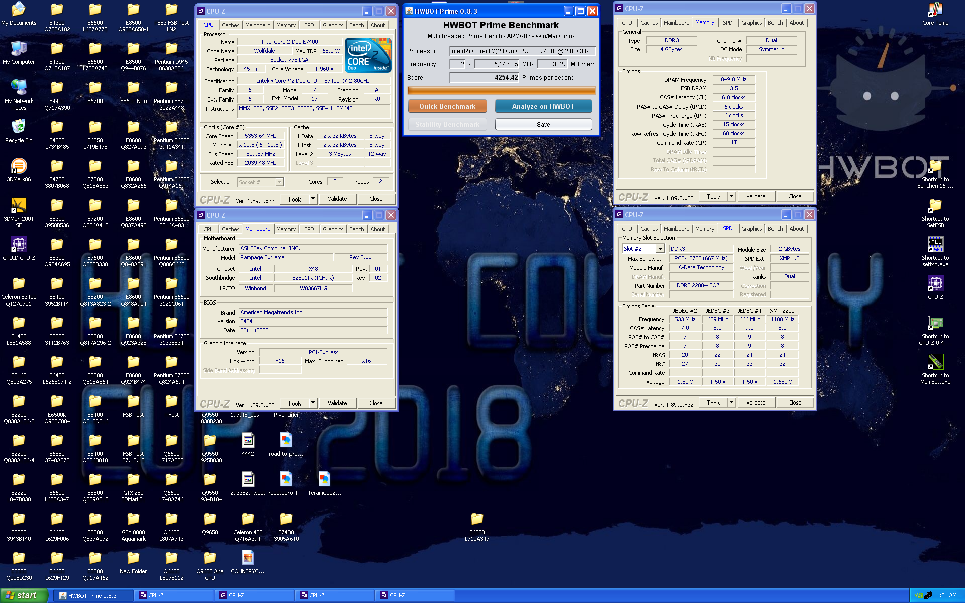Open the E7400 3905A610 folder

(x=286, y=527)
